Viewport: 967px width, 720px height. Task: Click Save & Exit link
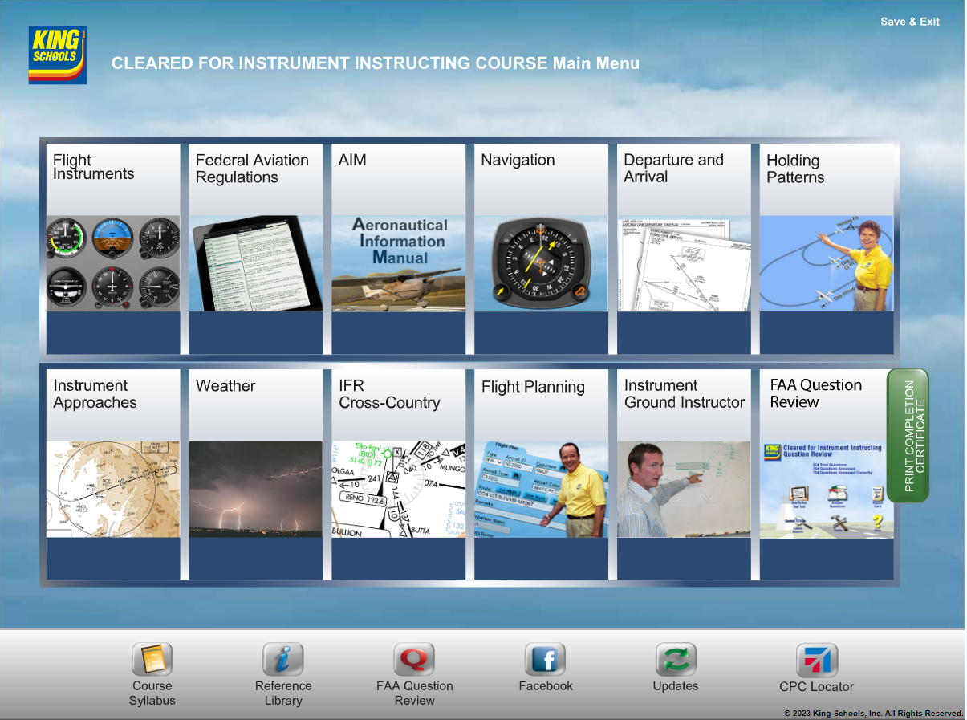click(909, 22)
